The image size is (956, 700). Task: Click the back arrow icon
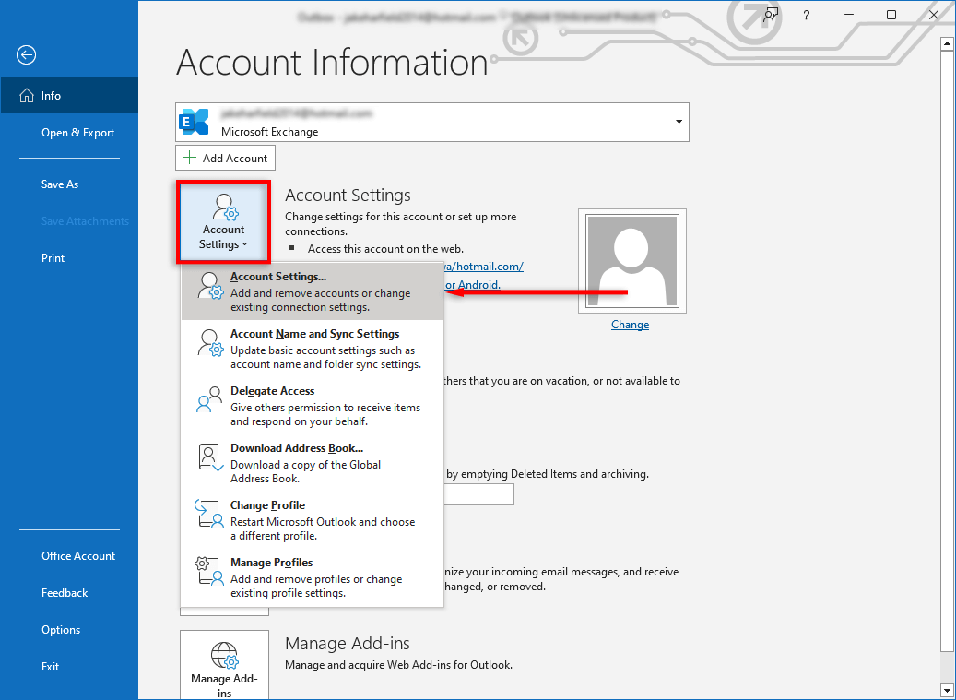click(26, 55)
